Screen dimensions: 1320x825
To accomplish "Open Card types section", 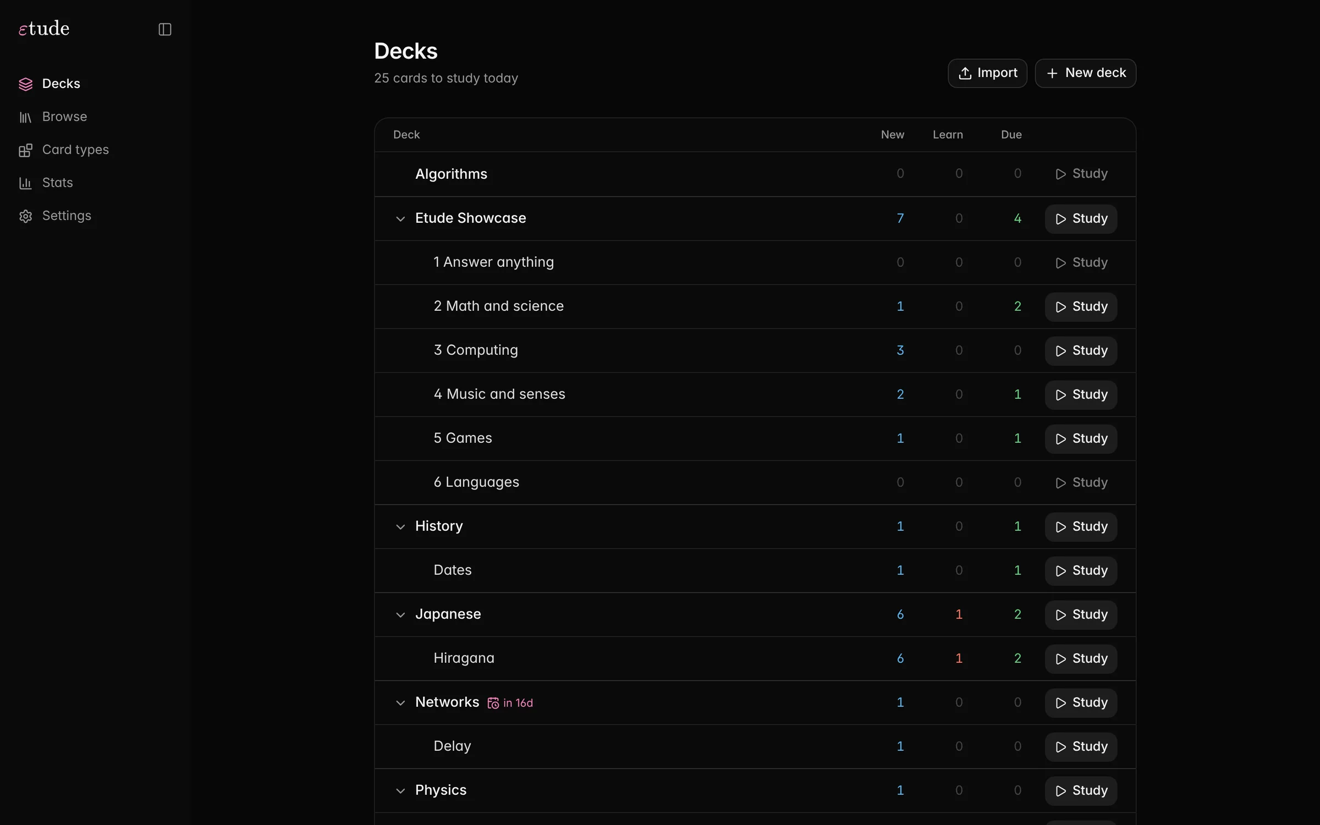I will (x=95, y=150).
